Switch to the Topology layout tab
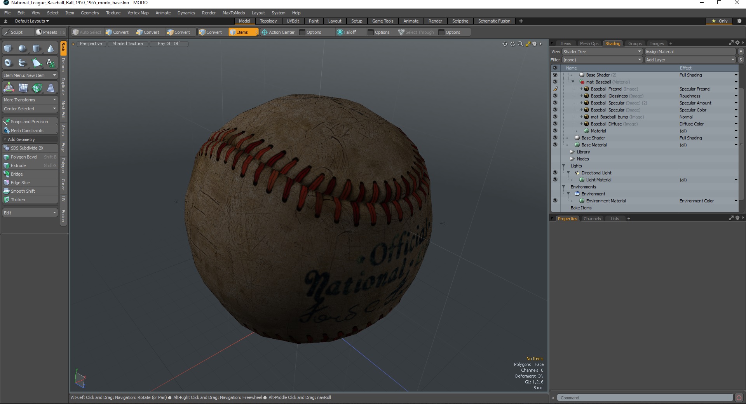The height and width of the screenshot is (404, 746). click(x=268, y=21)
